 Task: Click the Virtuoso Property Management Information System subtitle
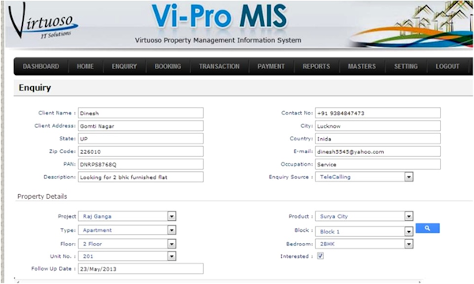point(218,40)
